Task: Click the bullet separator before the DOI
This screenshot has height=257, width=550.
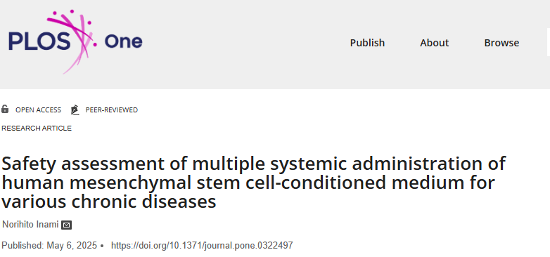Action: pyautogui.click(x=102, y=246)
